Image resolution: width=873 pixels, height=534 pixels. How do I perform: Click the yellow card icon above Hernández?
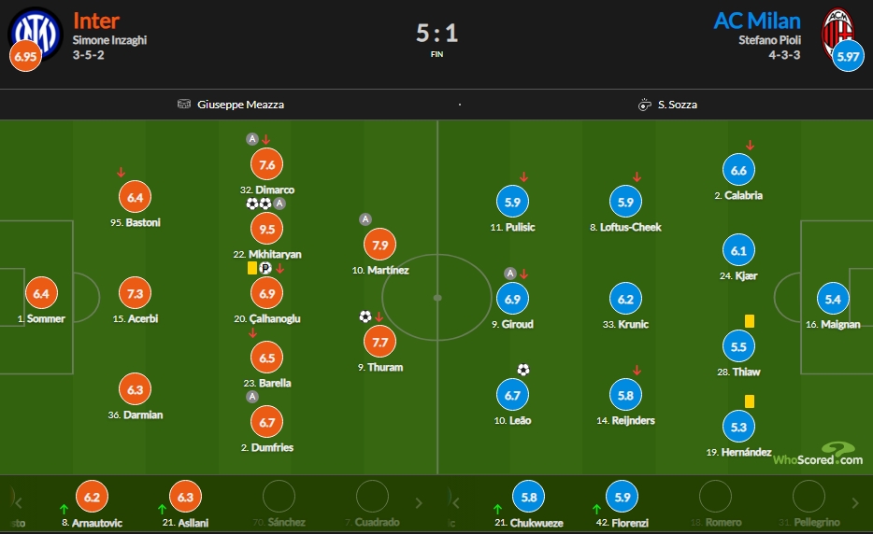click(x=750, y=401)
